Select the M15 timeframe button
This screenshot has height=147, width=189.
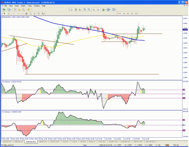click(120, 14)
